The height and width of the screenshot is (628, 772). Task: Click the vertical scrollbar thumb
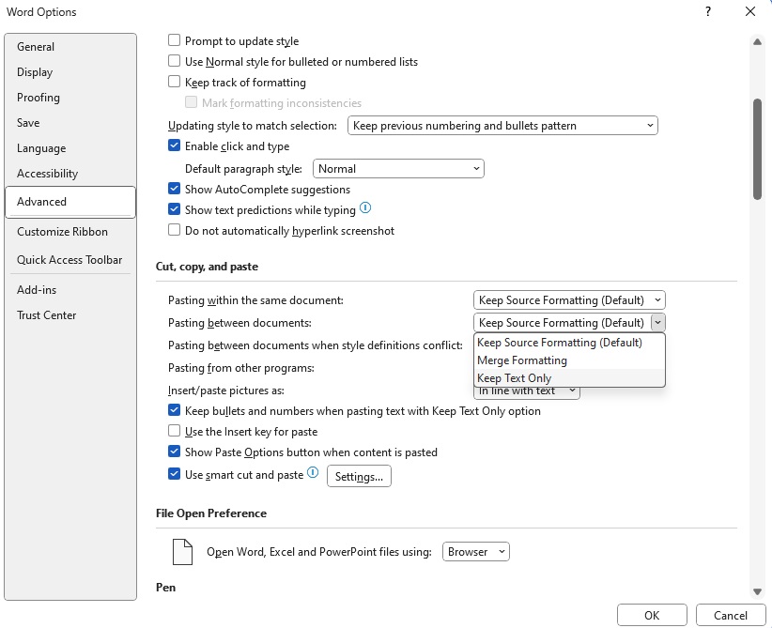(x=757, y=149)
